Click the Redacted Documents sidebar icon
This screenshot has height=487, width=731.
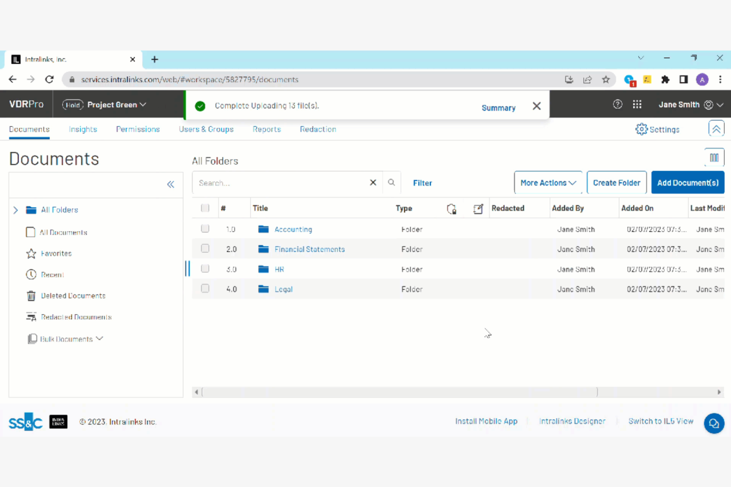[x=31, y=317]
